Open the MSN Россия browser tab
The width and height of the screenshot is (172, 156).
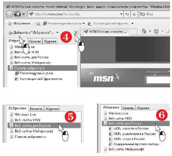[106, 32]
